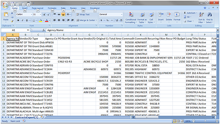Image resolution: width=220 pixels, height=124 pixels.
Task: Open the Name Box dropdown arrow
Action: click(x=28, y=30)
